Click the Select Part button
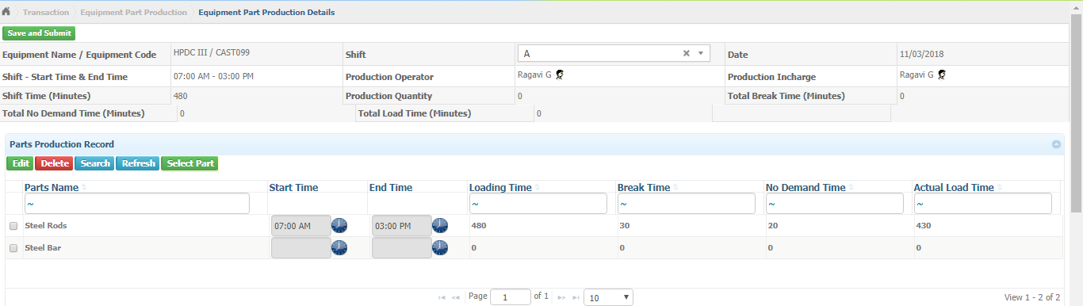 [x=190, y=163]
